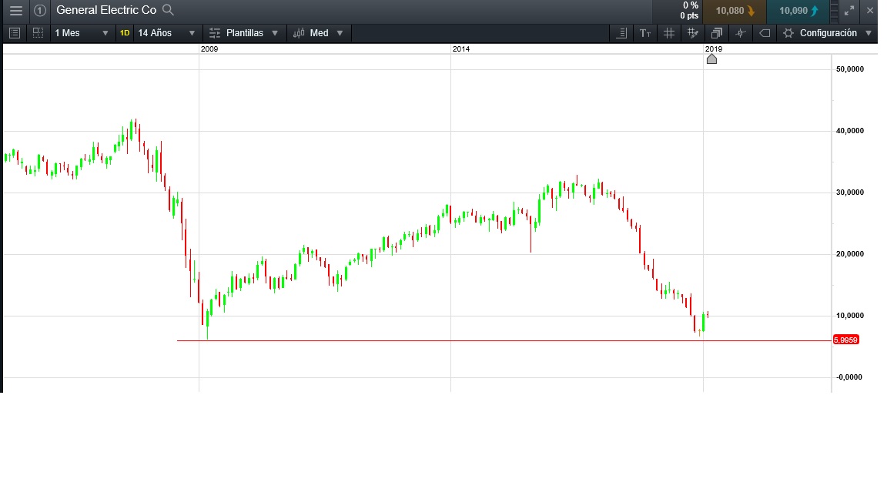Image resolution: width=887 pixels, height=499 pixels.
Task: Click the home marker below 2019
Action: [x=711, y=59]
